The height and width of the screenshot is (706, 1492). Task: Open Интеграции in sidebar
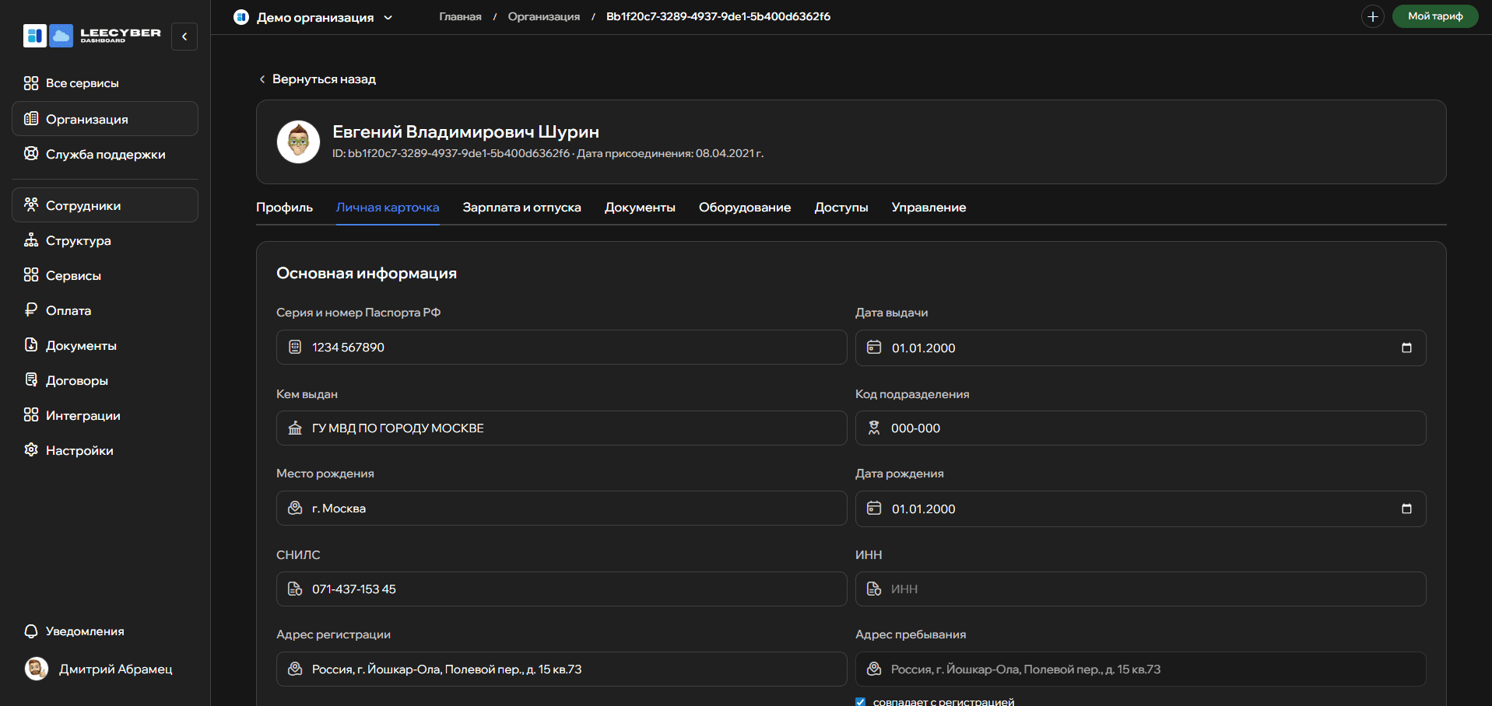coord(82,415)
